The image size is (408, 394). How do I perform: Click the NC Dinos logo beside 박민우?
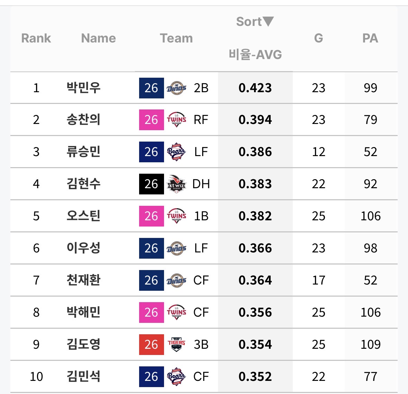click(x=176, y=88)
